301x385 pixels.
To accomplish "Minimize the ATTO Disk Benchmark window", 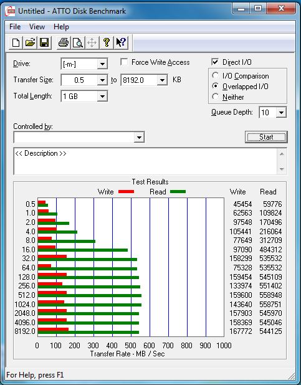I will (241, 9).
